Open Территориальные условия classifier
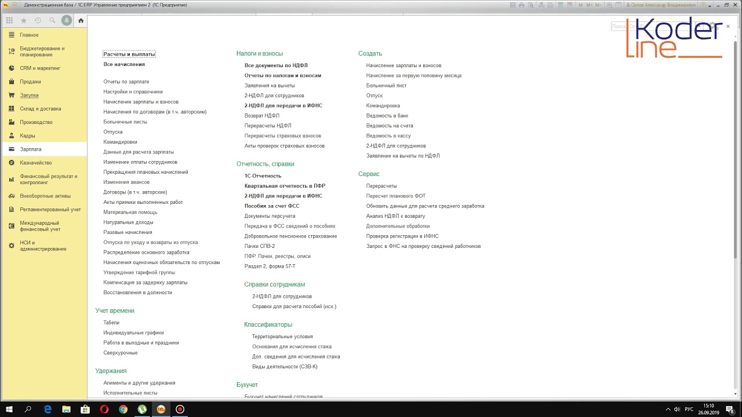This screenshot has height=417, width=742. tap(282, 336)
